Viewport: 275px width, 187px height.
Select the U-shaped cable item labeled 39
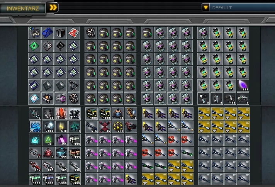coord(48,114)
